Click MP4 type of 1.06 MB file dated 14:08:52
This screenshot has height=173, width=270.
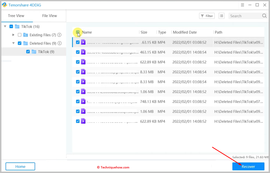tap(161, 92)
